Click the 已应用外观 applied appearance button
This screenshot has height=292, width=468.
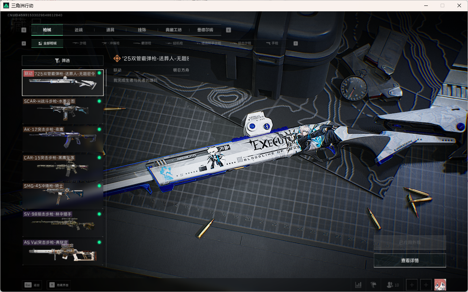[410, 242]
